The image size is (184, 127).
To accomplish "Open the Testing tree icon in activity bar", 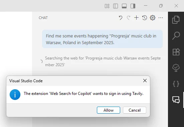I will pyautogui.click(x=176, y=68).
